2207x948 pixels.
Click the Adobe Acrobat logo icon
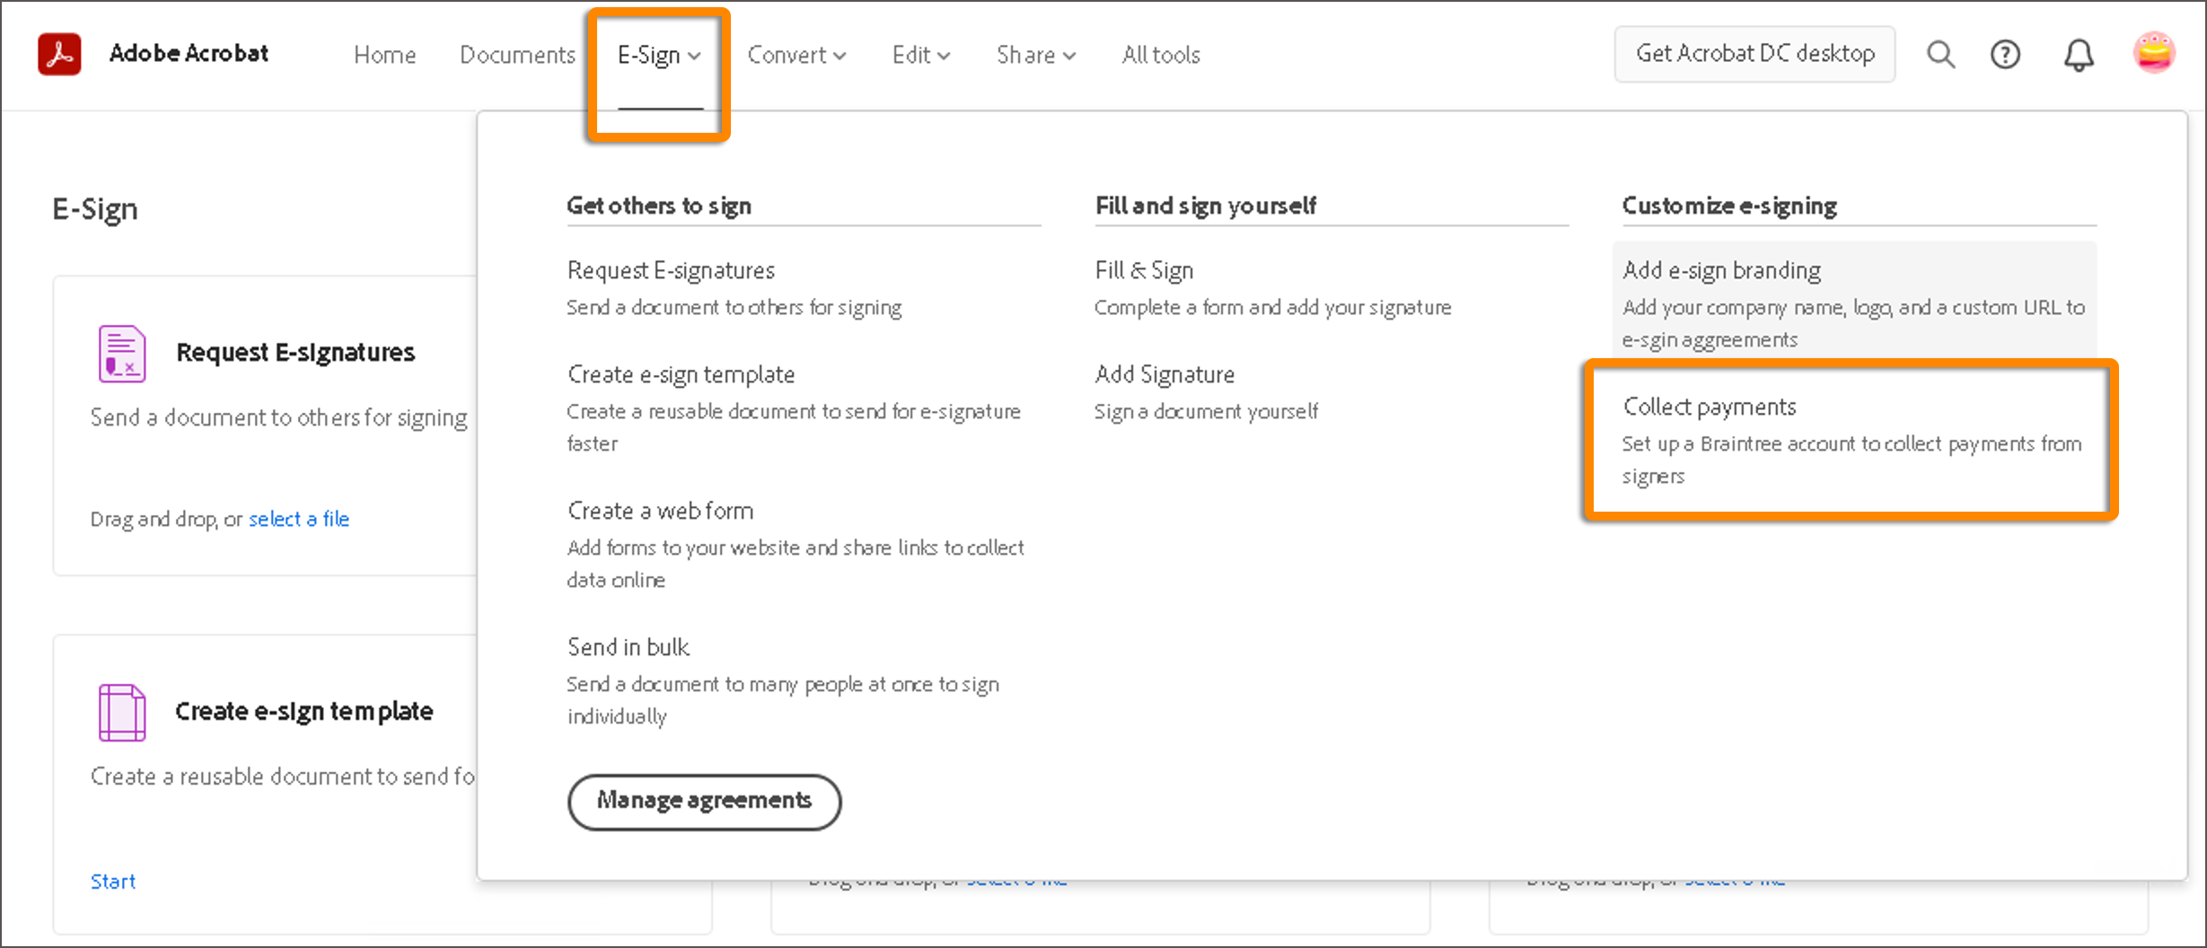coord(59,54)
